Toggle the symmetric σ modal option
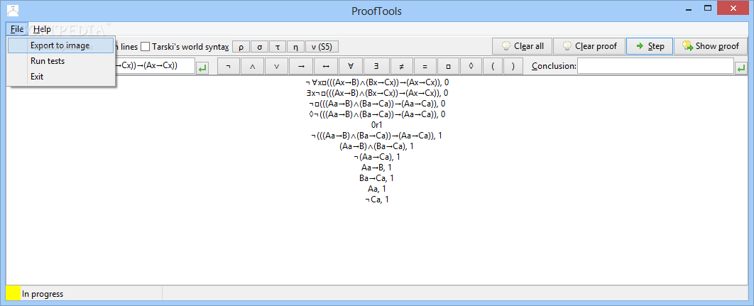 coord(260,47)
